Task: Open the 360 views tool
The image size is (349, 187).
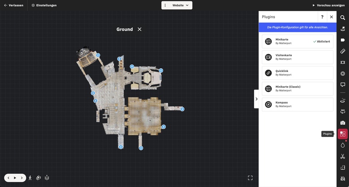Action: [343, 112]
